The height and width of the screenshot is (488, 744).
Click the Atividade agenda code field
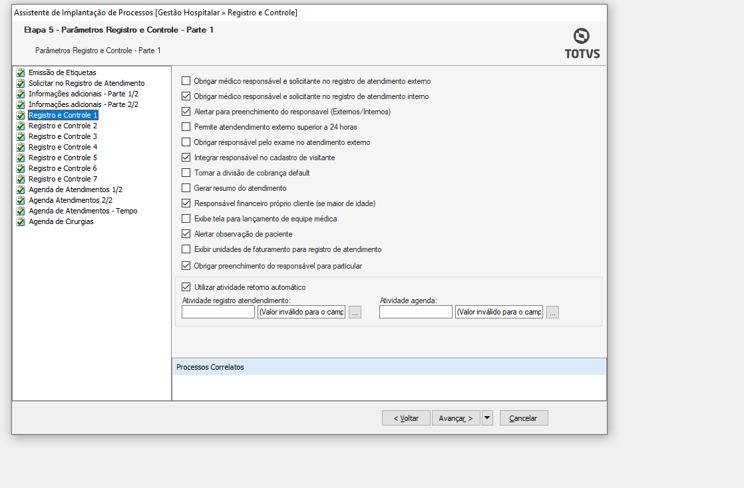(416, 312)
